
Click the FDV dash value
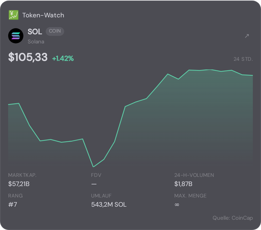click(94, 184)
